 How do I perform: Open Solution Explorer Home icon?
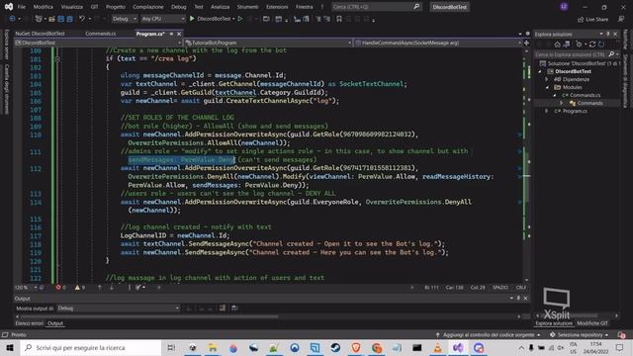pos(557,44)
